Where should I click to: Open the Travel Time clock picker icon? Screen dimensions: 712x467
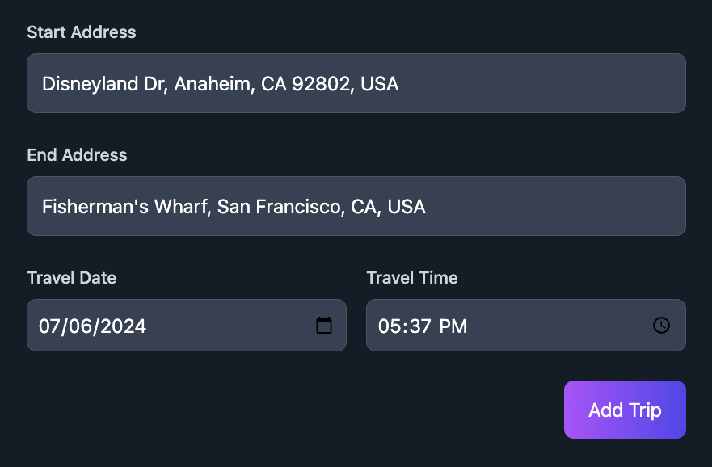(661, 326)
